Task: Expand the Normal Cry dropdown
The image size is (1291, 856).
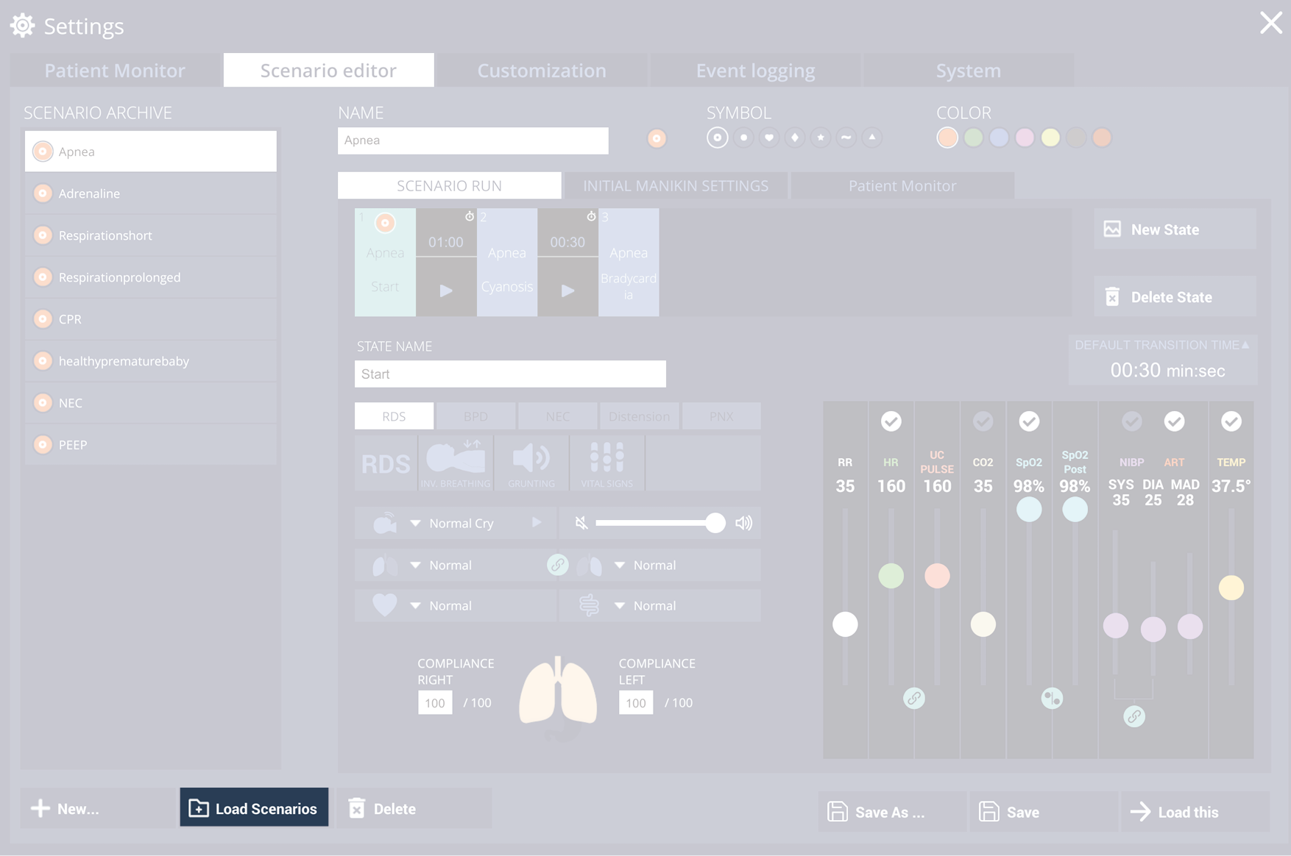Action: [x=416, y=523]
